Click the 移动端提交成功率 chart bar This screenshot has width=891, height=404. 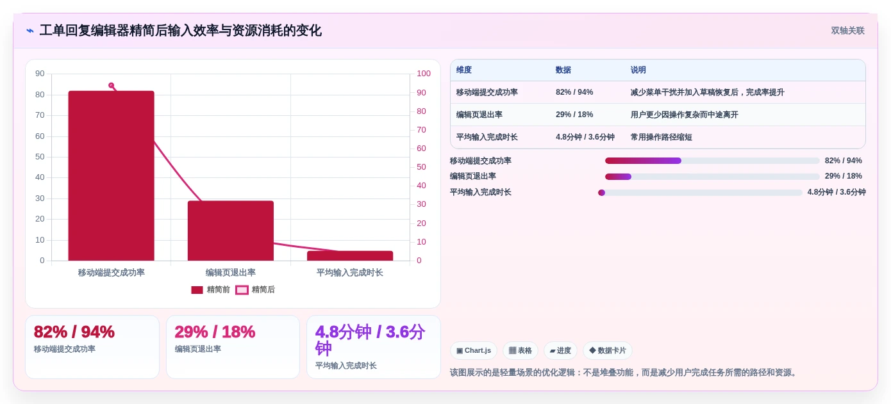coord(112,176)
